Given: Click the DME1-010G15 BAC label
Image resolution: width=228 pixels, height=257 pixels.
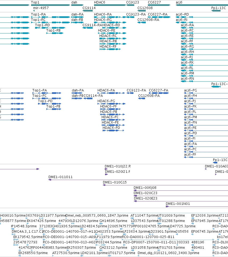Looking at the screenshot, I should tap(115, 182).
